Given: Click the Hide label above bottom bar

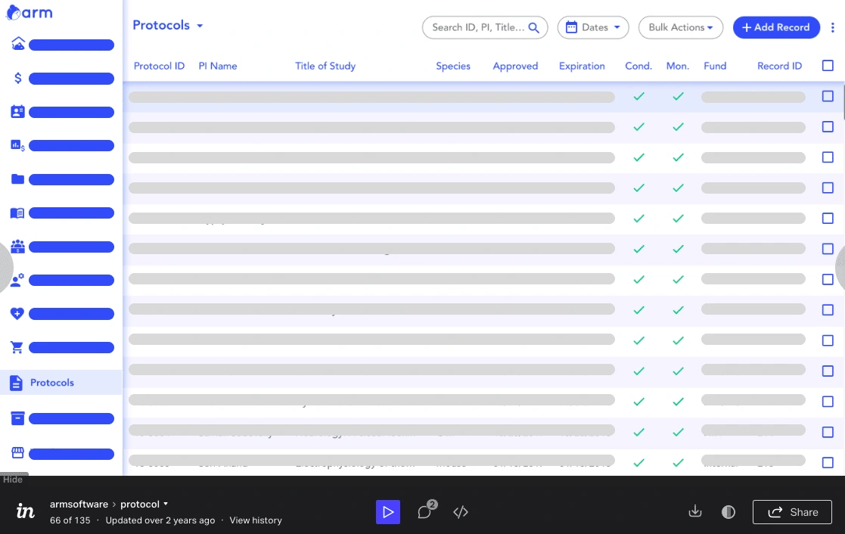Looking at the screenshot, I should pyautogui.click(x=13, y=479).
